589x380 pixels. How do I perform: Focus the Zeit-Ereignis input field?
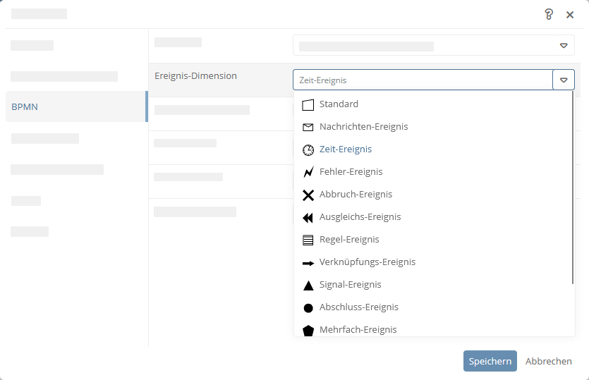click(423, 80)
